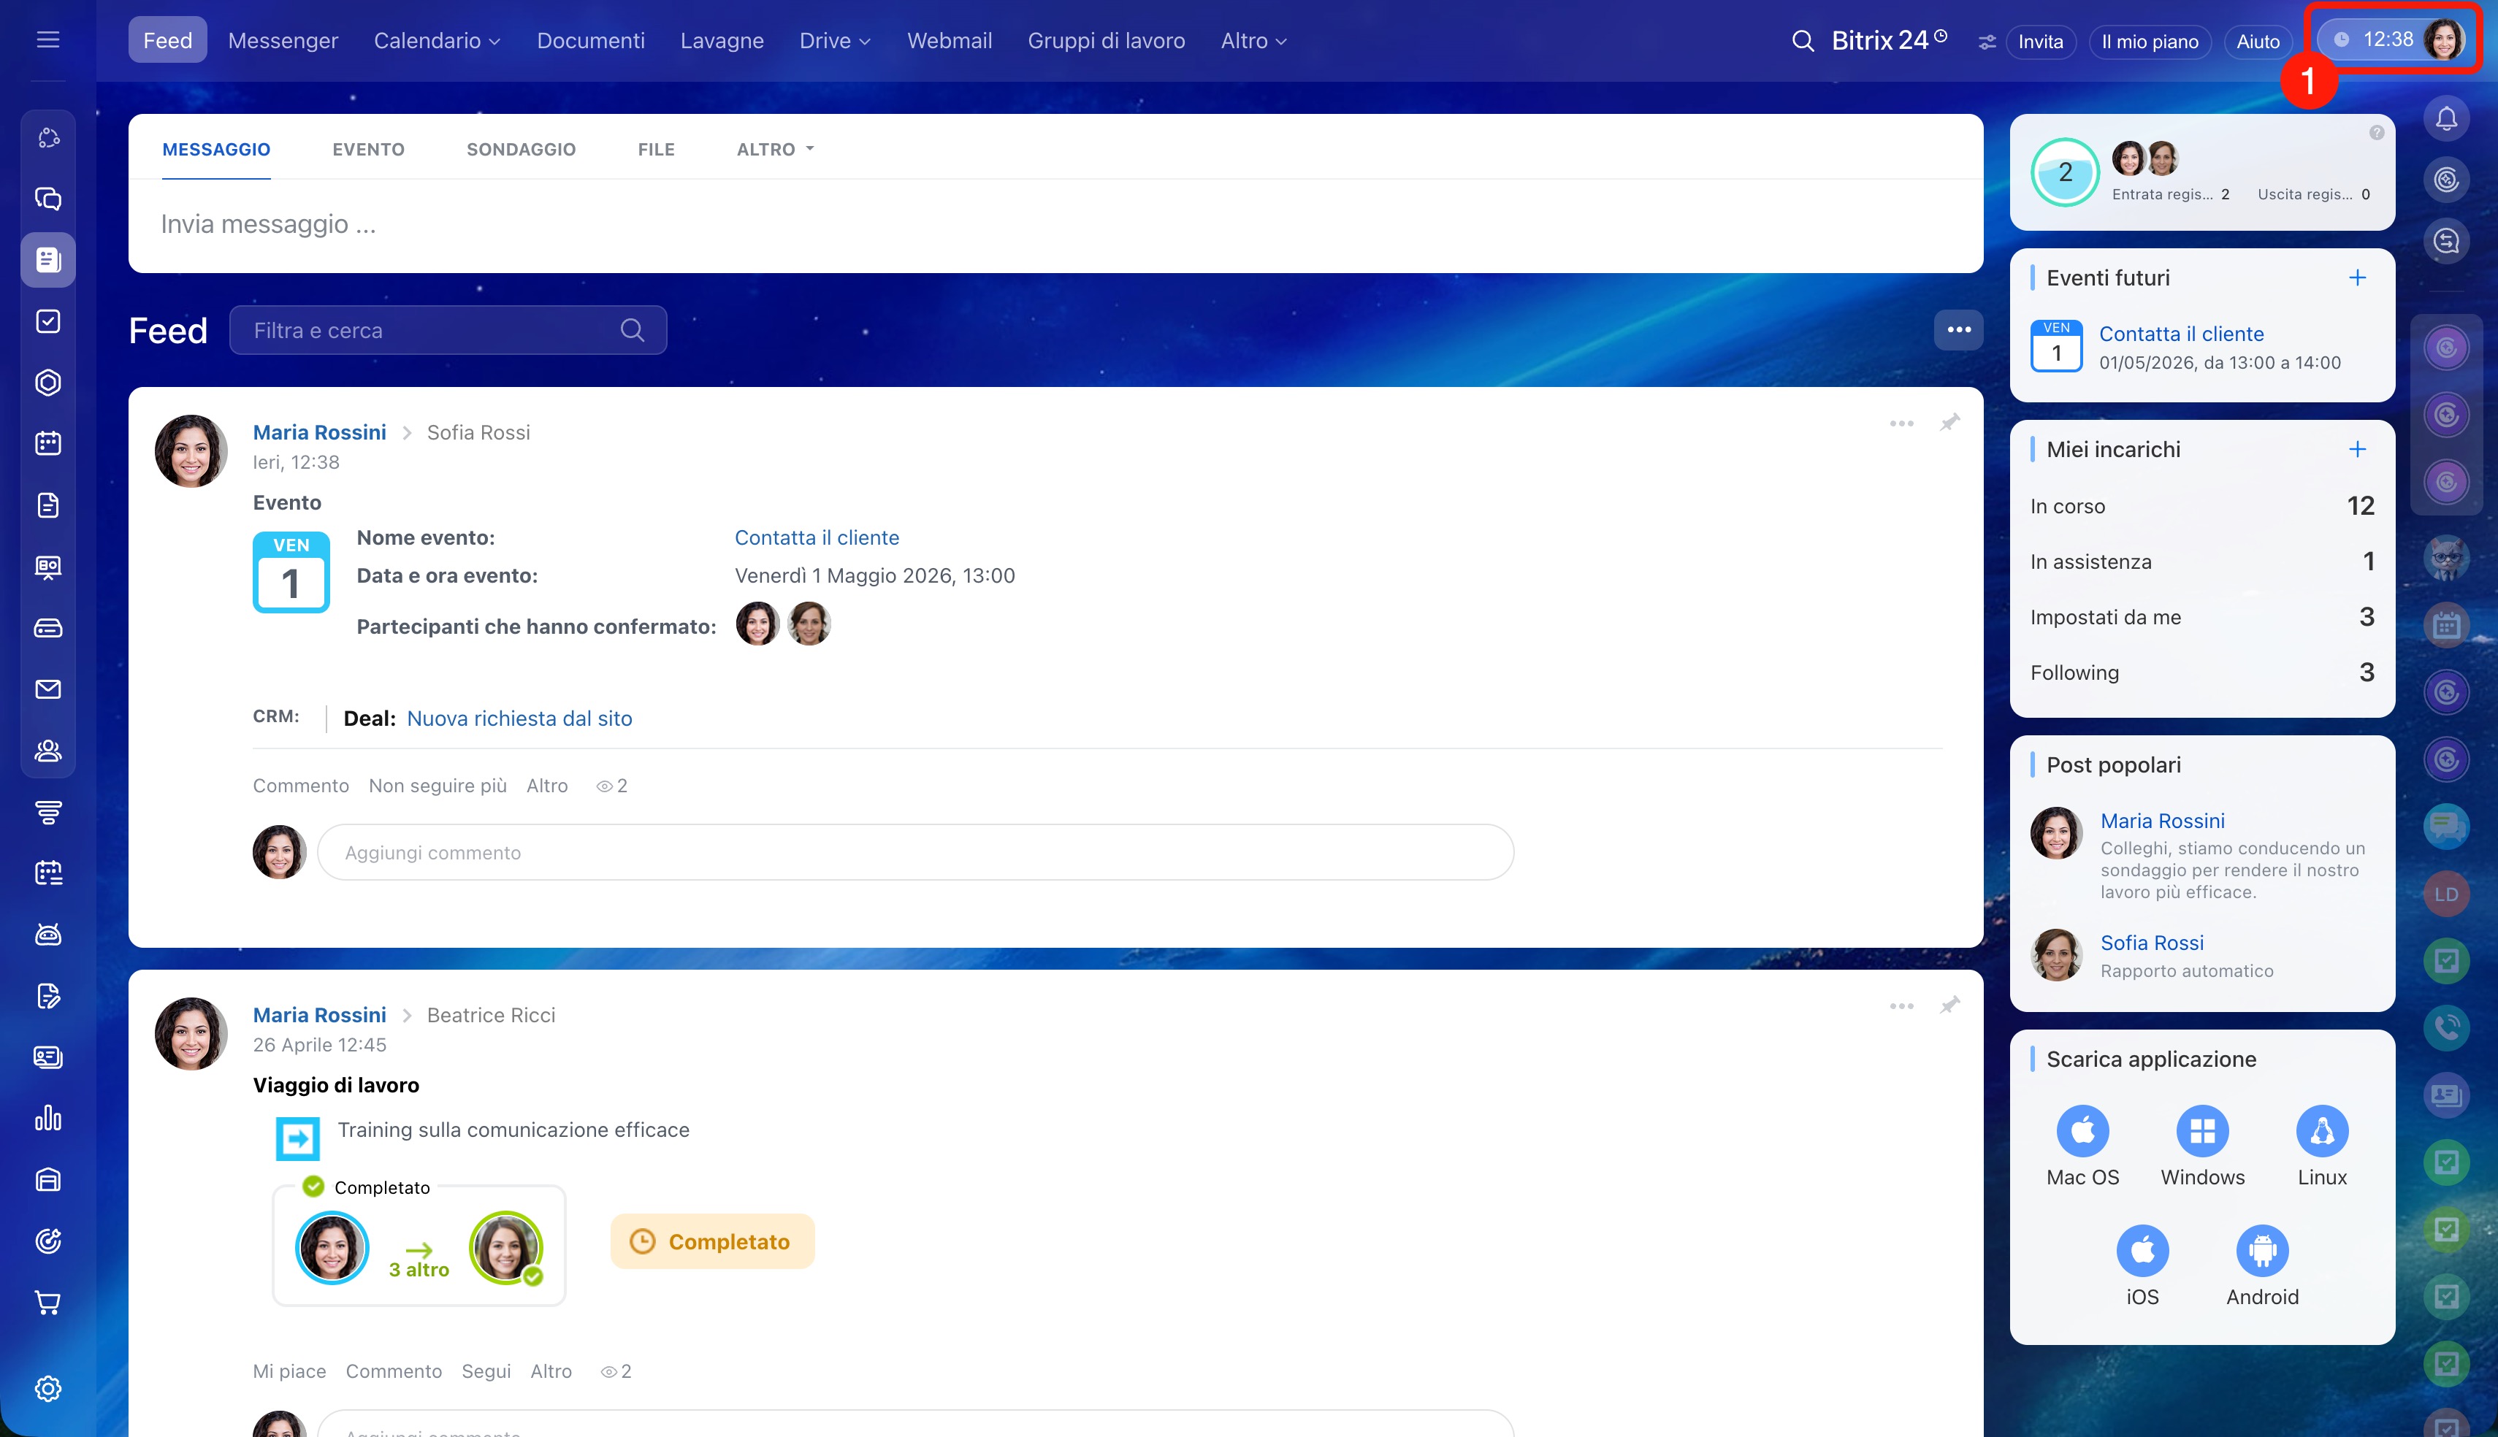Click settings gear at sidebar bottom
This screenshot has width=2498, height=1437.
pyautogui.click(x=47, y=1389)
